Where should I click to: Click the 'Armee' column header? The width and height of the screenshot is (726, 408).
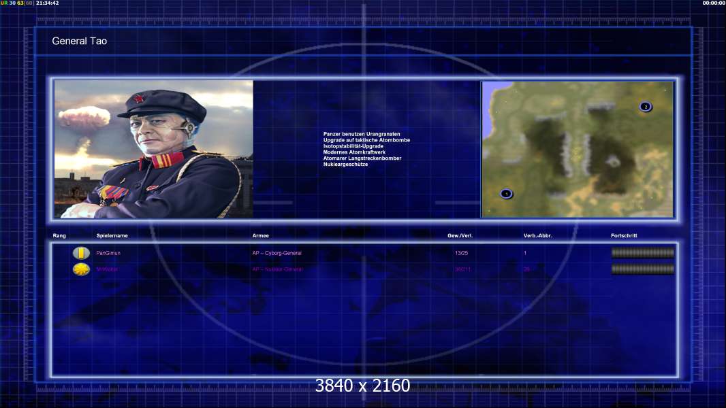pyautogui.click(x=260, y=236)
